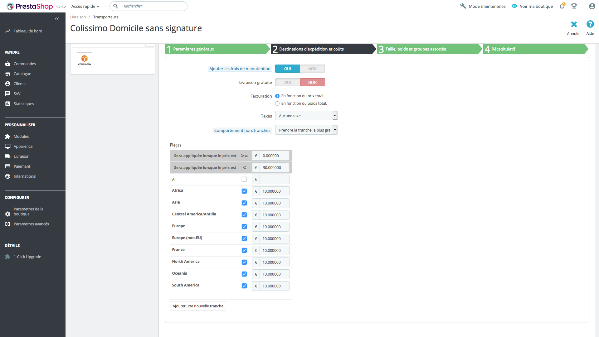Image resolution: width=599 pixels, height=337 pixels.
Task: Uncheck the Africa zone checkbox
Action: click(x=244, y=191)
